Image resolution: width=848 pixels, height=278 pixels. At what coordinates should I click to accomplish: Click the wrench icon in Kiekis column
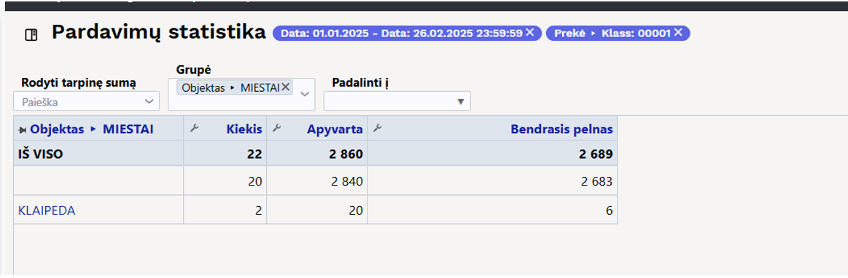tap(193, 129)
